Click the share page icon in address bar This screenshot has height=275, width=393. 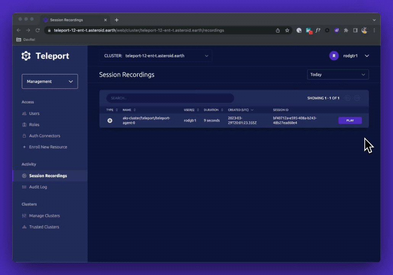point(278,30)
